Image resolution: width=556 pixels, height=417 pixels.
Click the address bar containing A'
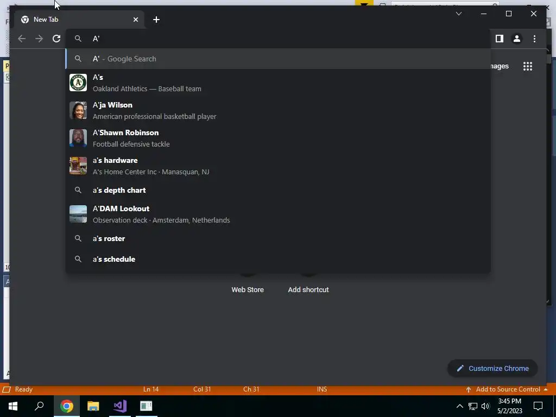point(277,39)
